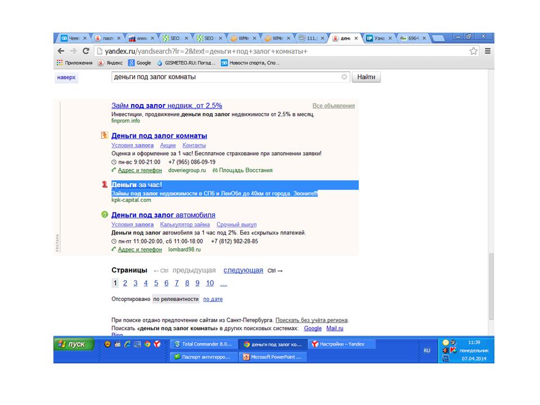Click the Kaspersky tray icon
Image resolution: width=540 pixels, height=405 pixels.
(x=453, y=350)
